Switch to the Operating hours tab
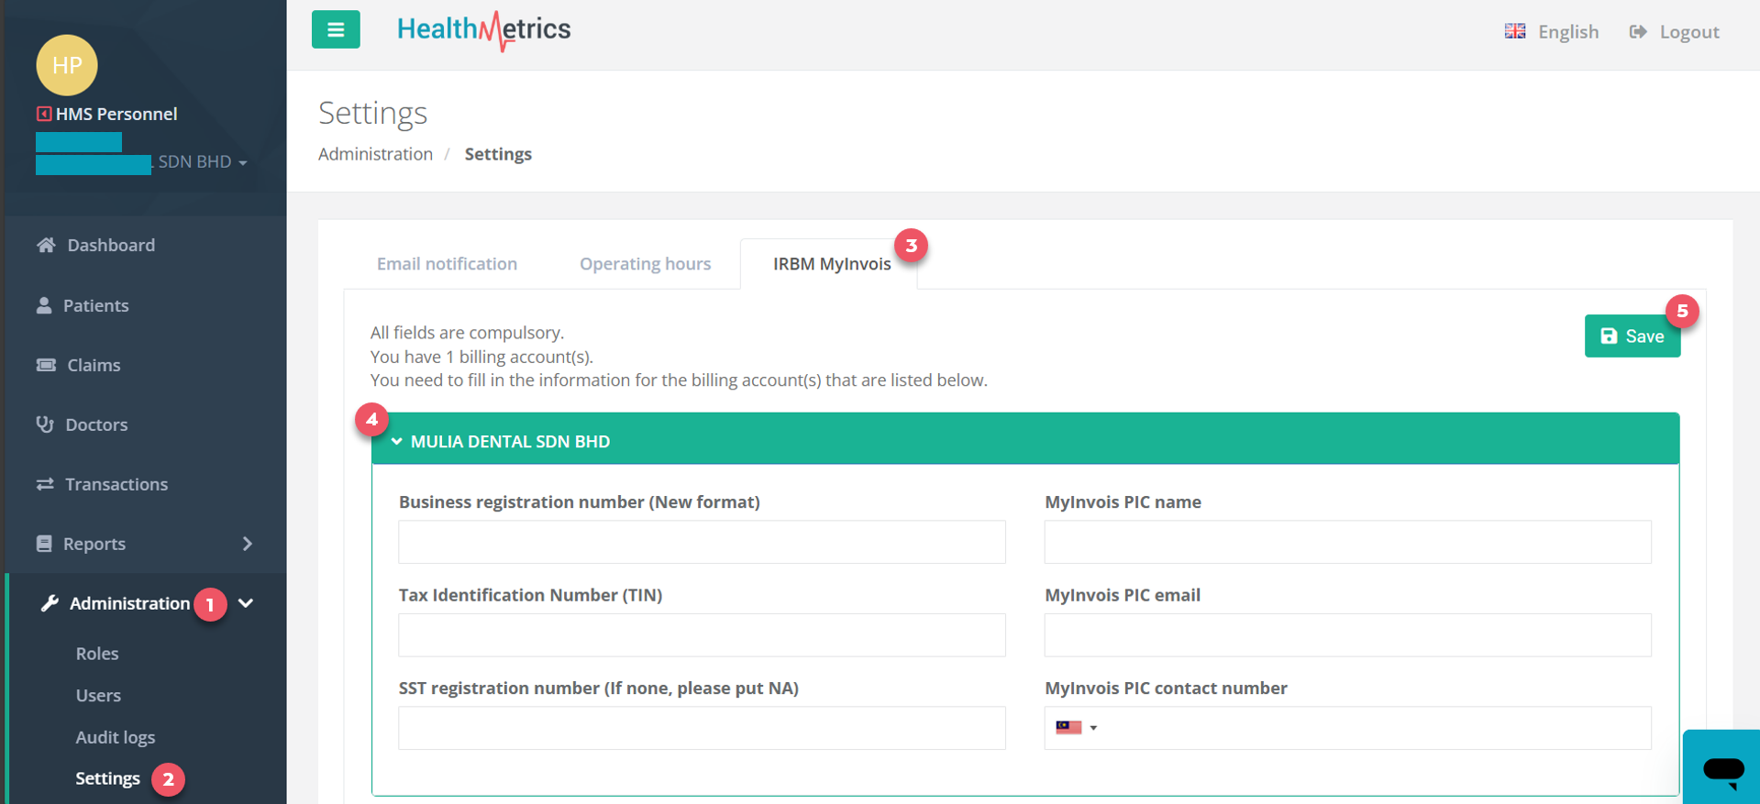The height and width of the screenshot is (804, 1760). pos(645,264)
